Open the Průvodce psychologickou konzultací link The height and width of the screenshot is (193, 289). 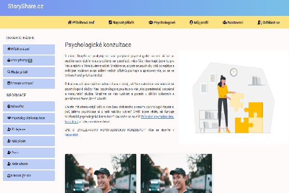point(154,116)
